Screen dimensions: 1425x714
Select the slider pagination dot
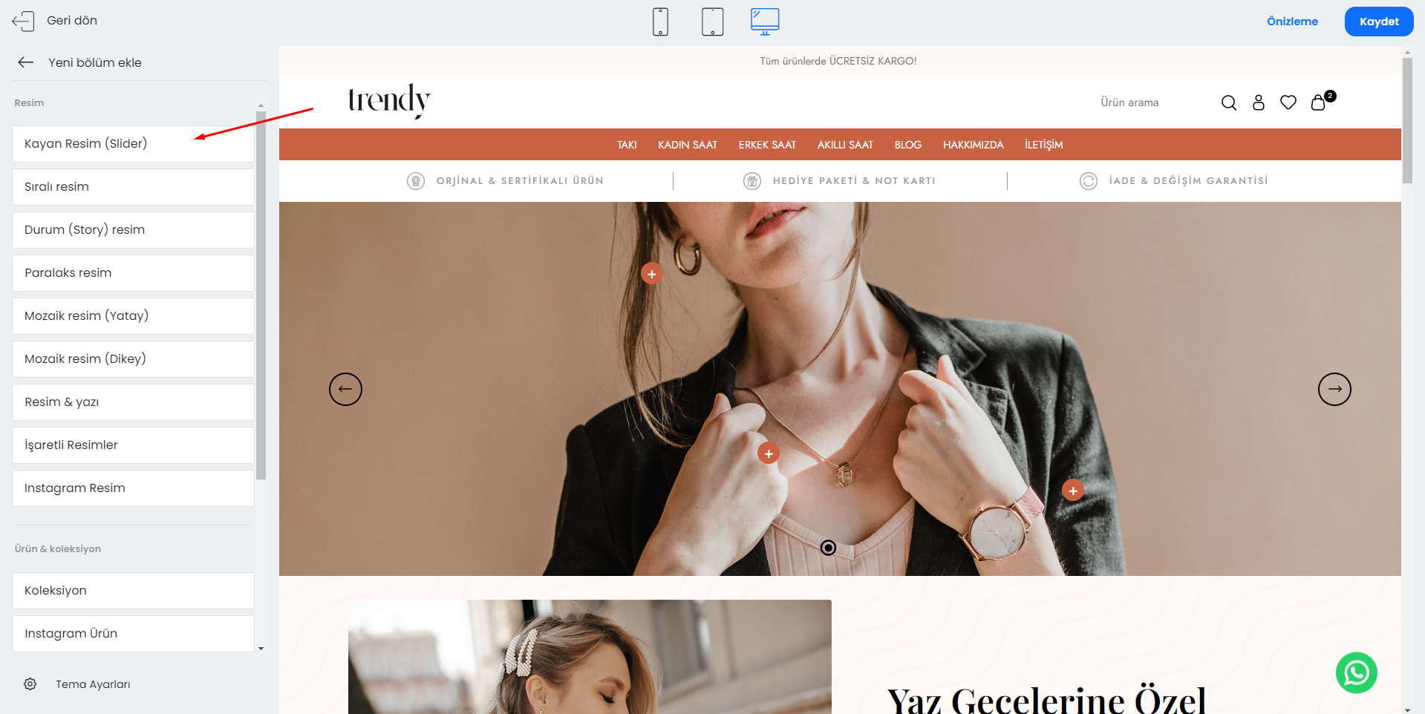tap(828, 548)
